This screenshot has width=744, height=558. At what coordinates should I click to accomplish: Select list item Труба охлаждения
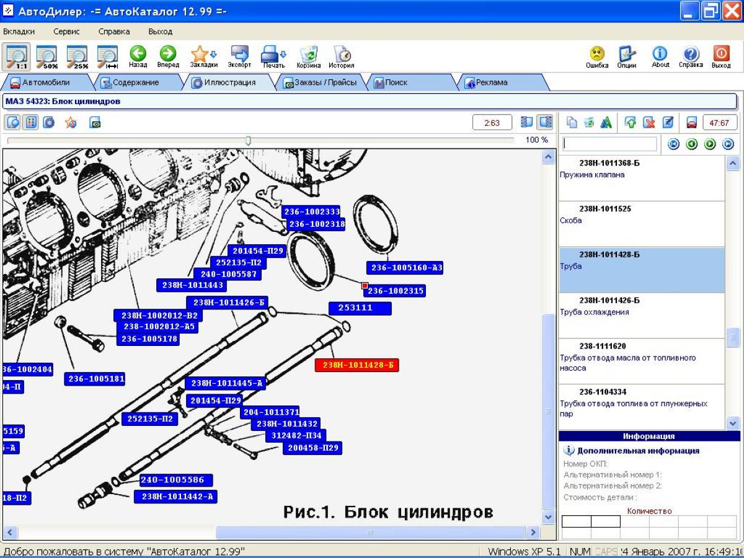coord(642,316)
